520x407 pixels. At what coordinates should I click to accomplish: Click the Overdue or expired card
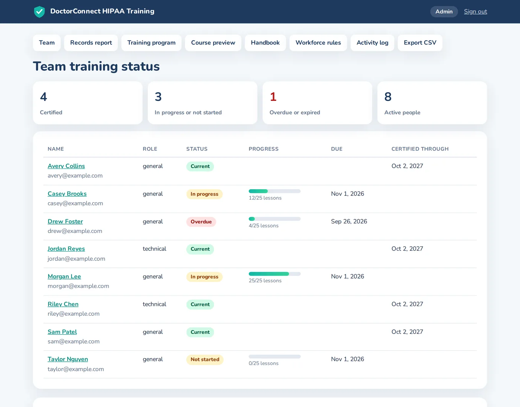317,103
